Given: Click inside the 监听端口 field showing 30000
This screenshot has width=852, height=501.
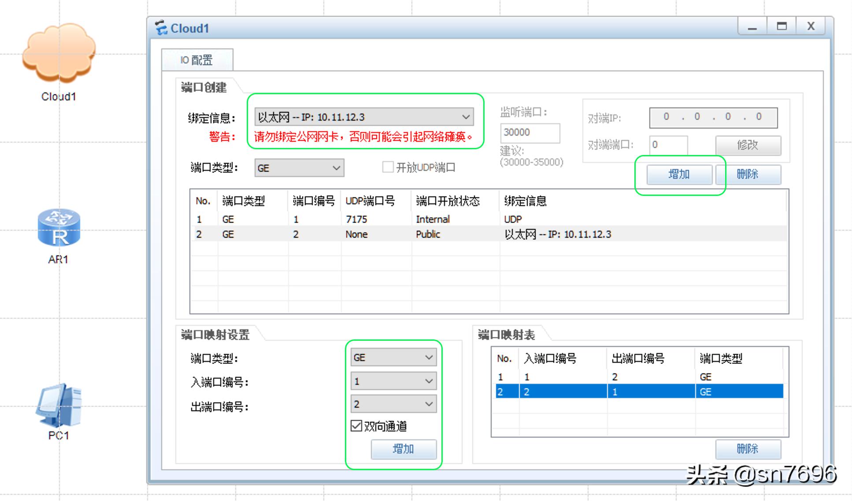Looking at the screenshot, I should pos(530,133).
